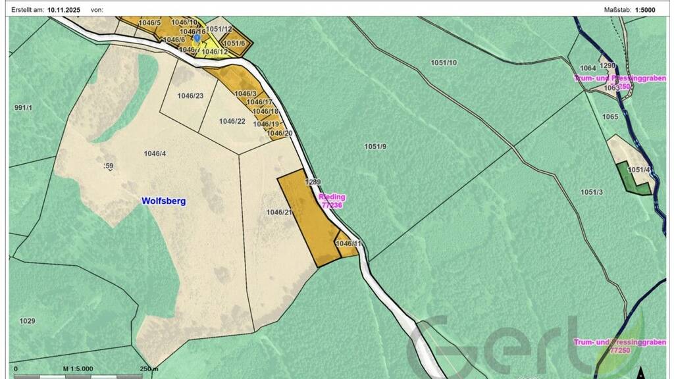Click the blue location pin marker
This screenshot has height=379, width=674.
[196, 38]
